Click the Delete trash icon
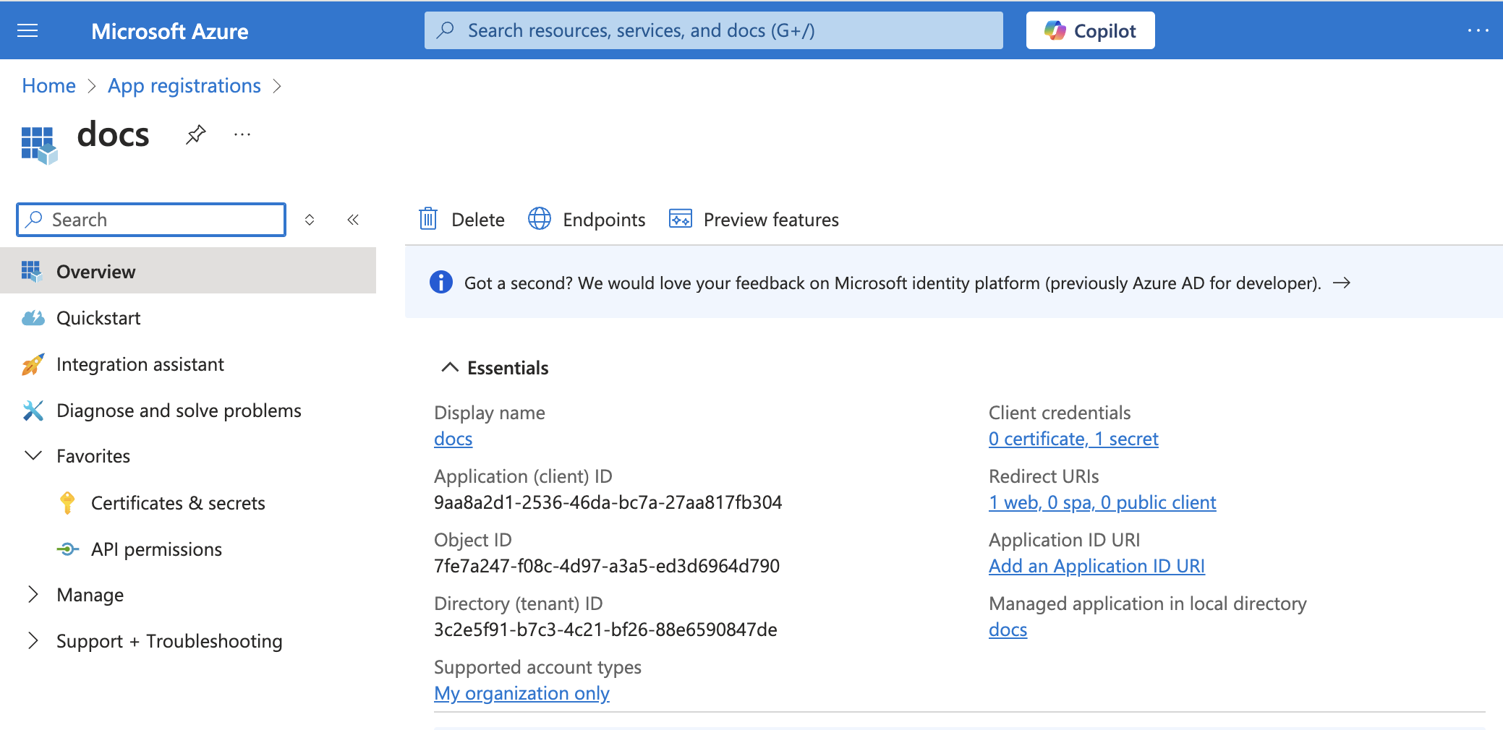The image size is (1503, 730). pyautogui.click(x=428, y=219)
